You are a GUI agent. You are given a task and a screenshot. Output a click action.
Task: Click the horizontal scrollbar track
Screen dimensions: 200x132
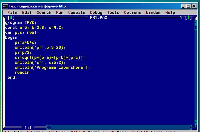[x=120, y=127]
